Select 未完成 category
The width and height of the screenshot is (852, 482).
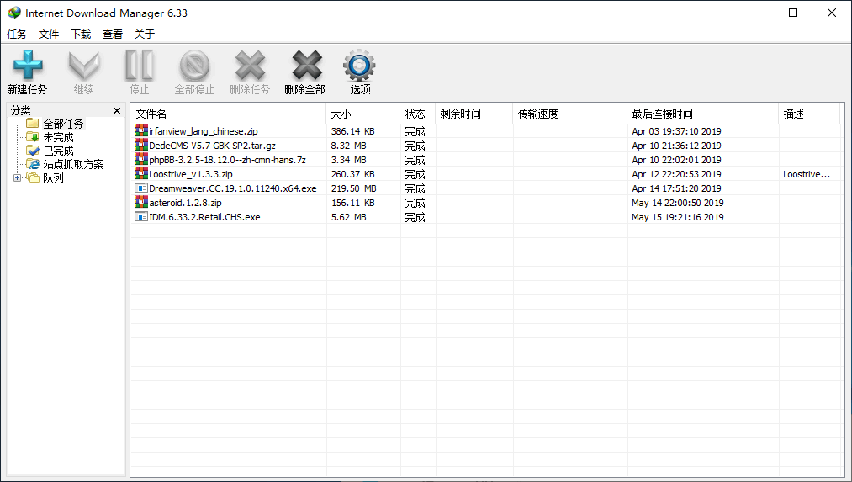tap(58, 137)
